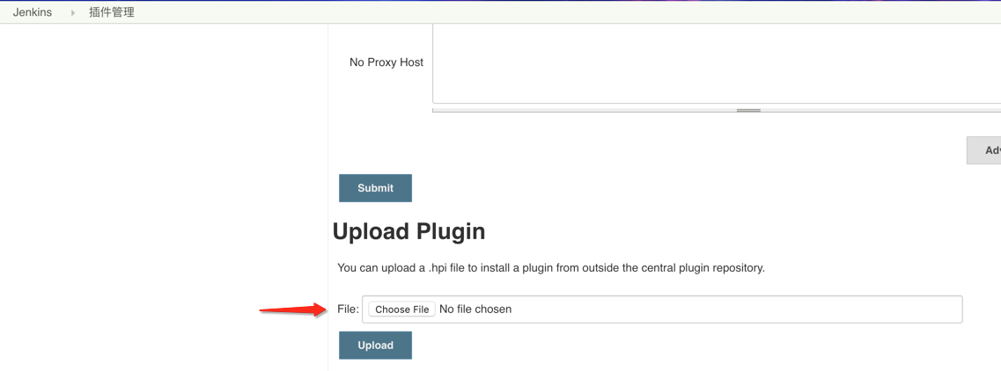Expand the breadcrumb arrow after Jenkins
This screenshot has height=371, width=1001.
(x=73, y=13)
